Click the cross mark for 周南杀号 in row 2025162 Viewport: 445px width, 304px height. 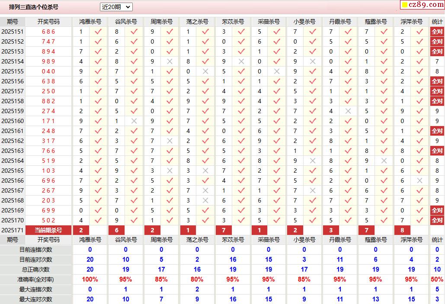tap(170, 141)
